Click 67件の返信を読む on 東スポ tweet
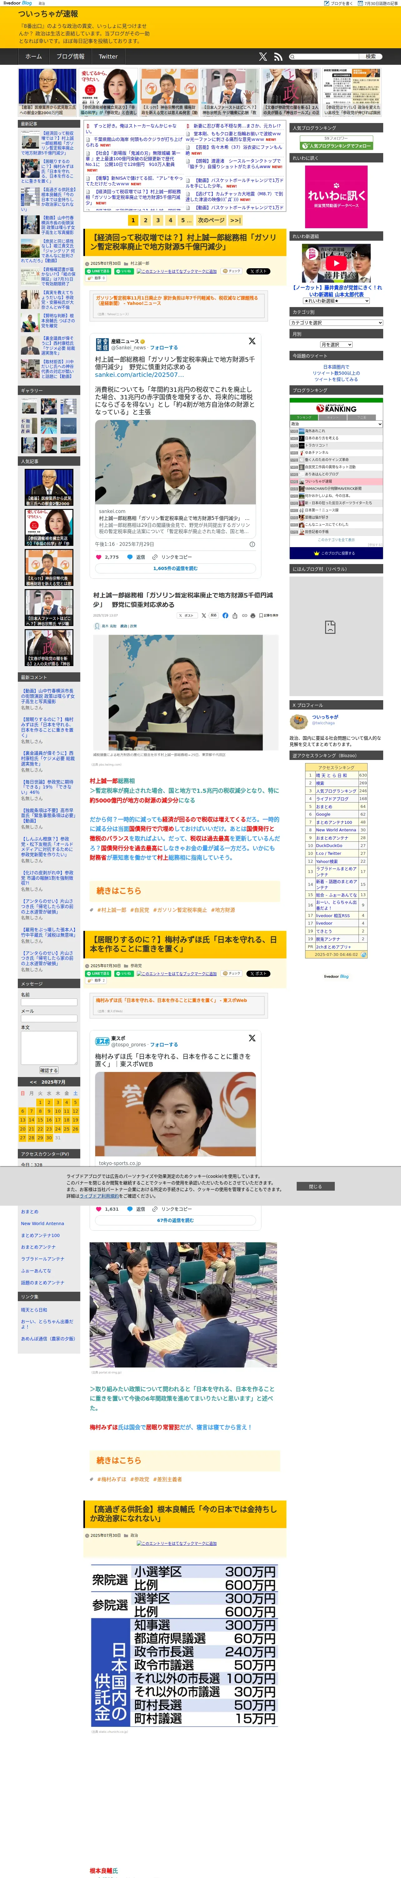 coord(176,1220)
